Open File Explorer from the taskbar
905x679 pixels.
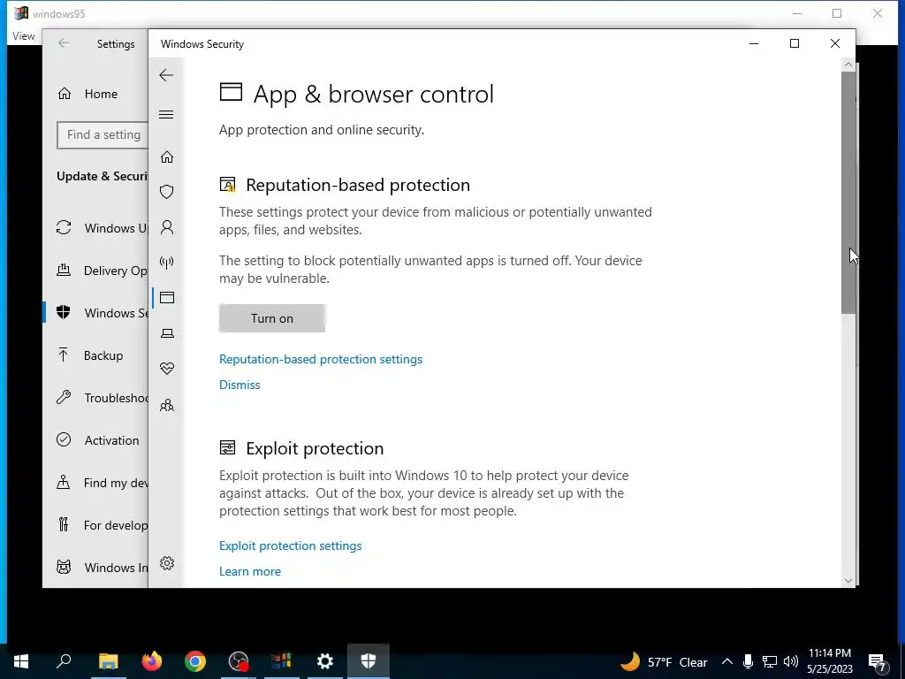[x=108, y=661]
